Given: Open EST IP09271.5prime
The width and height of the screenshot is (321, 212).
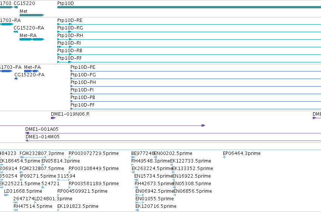Looking at the screenshot, I should 38,176.
